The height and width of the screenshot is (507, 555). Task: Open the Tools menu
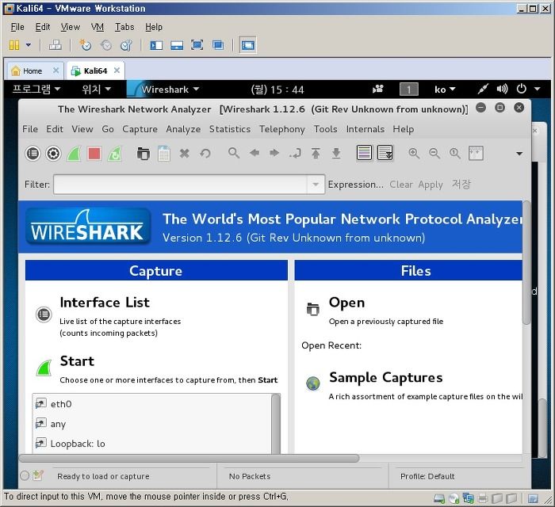click(x=325, y=129)
